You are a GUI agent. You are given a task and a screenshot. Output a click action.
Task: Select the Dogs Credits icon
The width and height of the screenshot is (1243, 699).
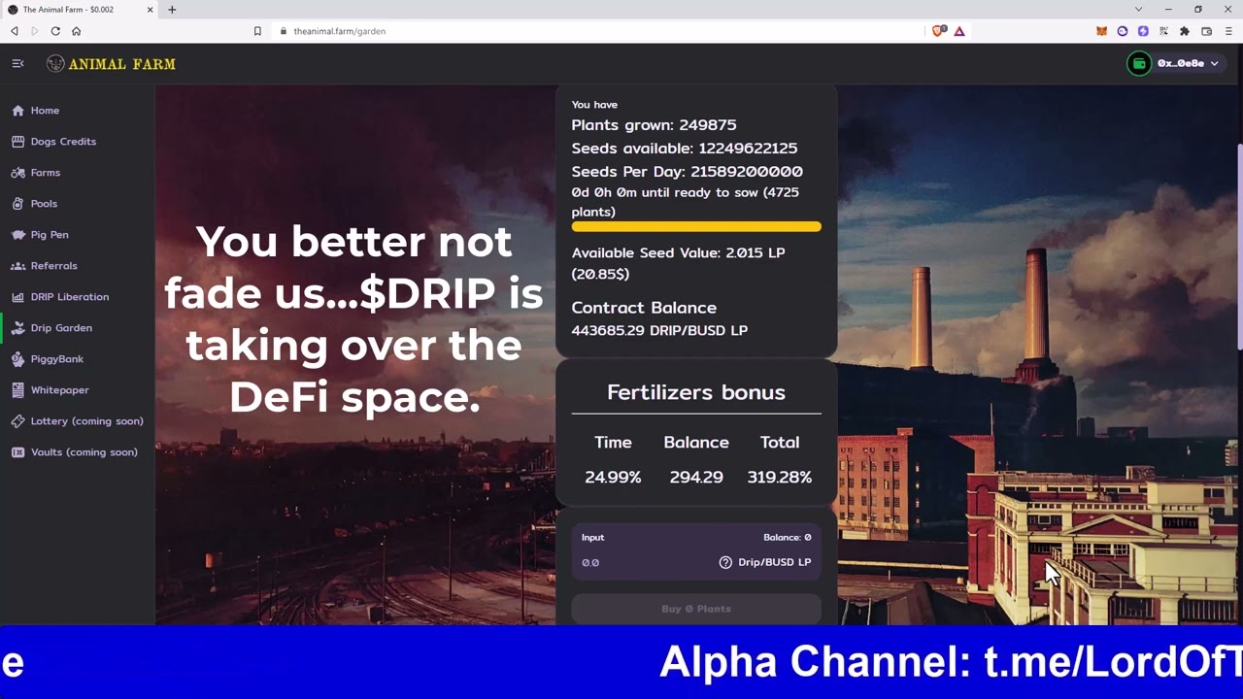(17, 142)
